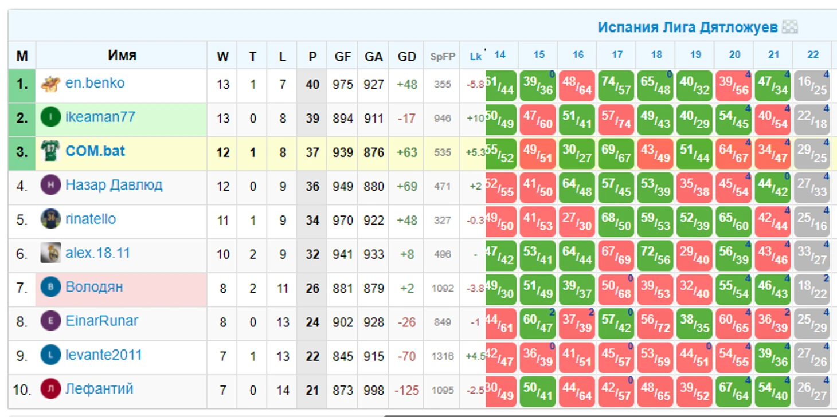This screenshot has height=417, width=837.
Task: Click the SpFP column header
Action: (442, 56)
